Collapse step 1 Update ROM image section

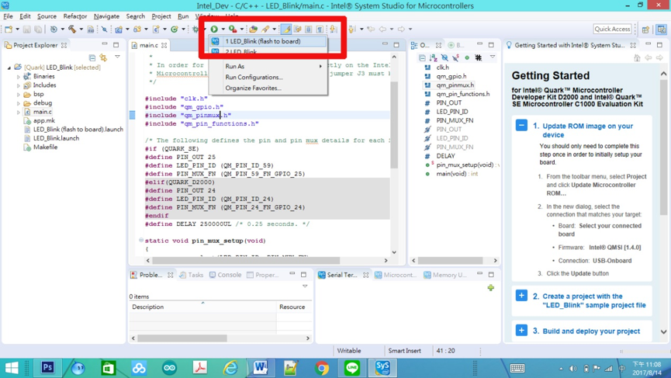coord(521,126)
